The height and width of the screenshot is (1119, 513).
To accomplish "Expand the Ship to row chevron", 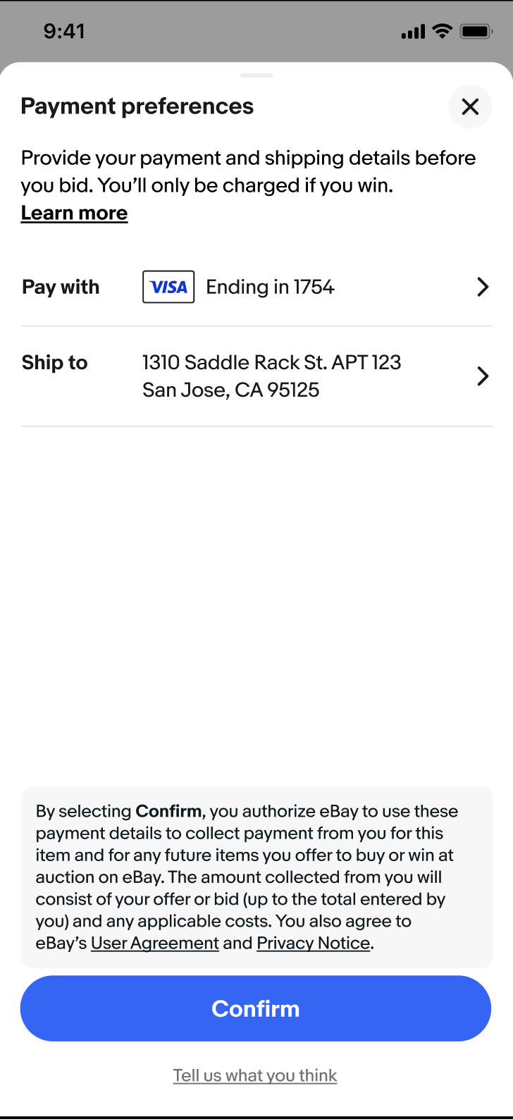I will pyautogui.click(x=483, y=376).
